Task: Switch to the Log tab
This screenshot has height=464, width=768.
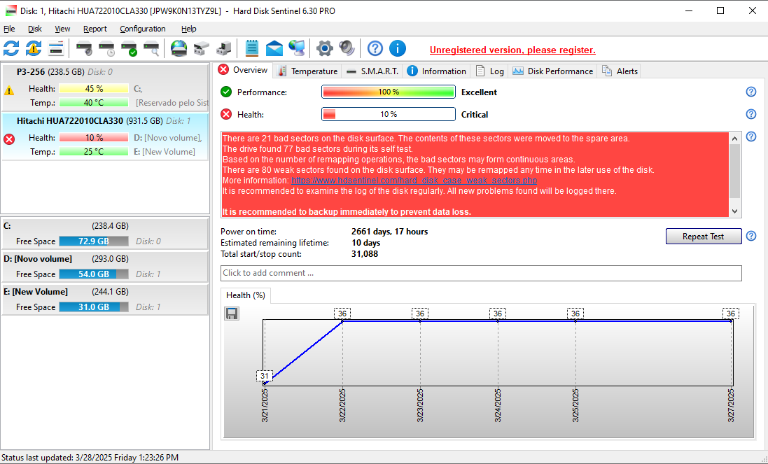Action: pyautogui.click(x=489, y=71)
